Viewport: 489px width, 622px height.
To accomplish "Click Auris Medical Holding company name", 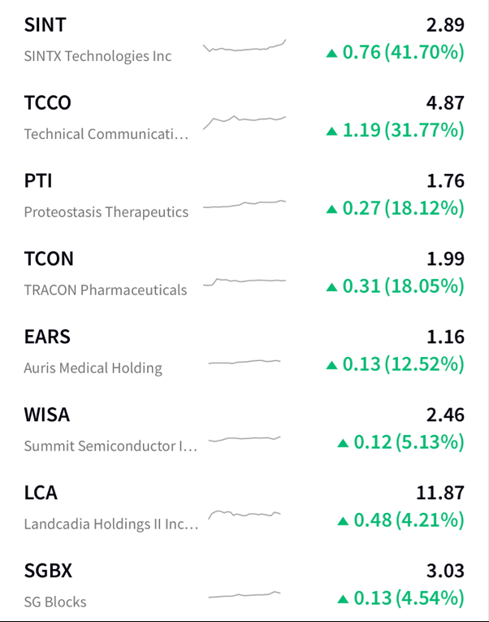I will (x=93, y=368).
